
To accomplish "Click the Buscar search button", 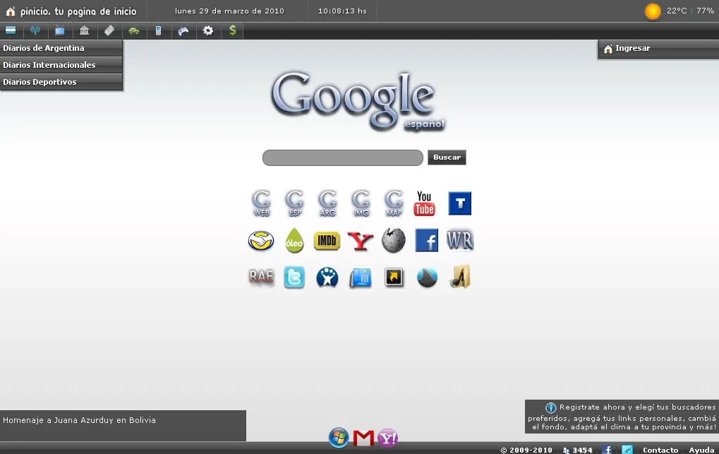I will (447, 157).
